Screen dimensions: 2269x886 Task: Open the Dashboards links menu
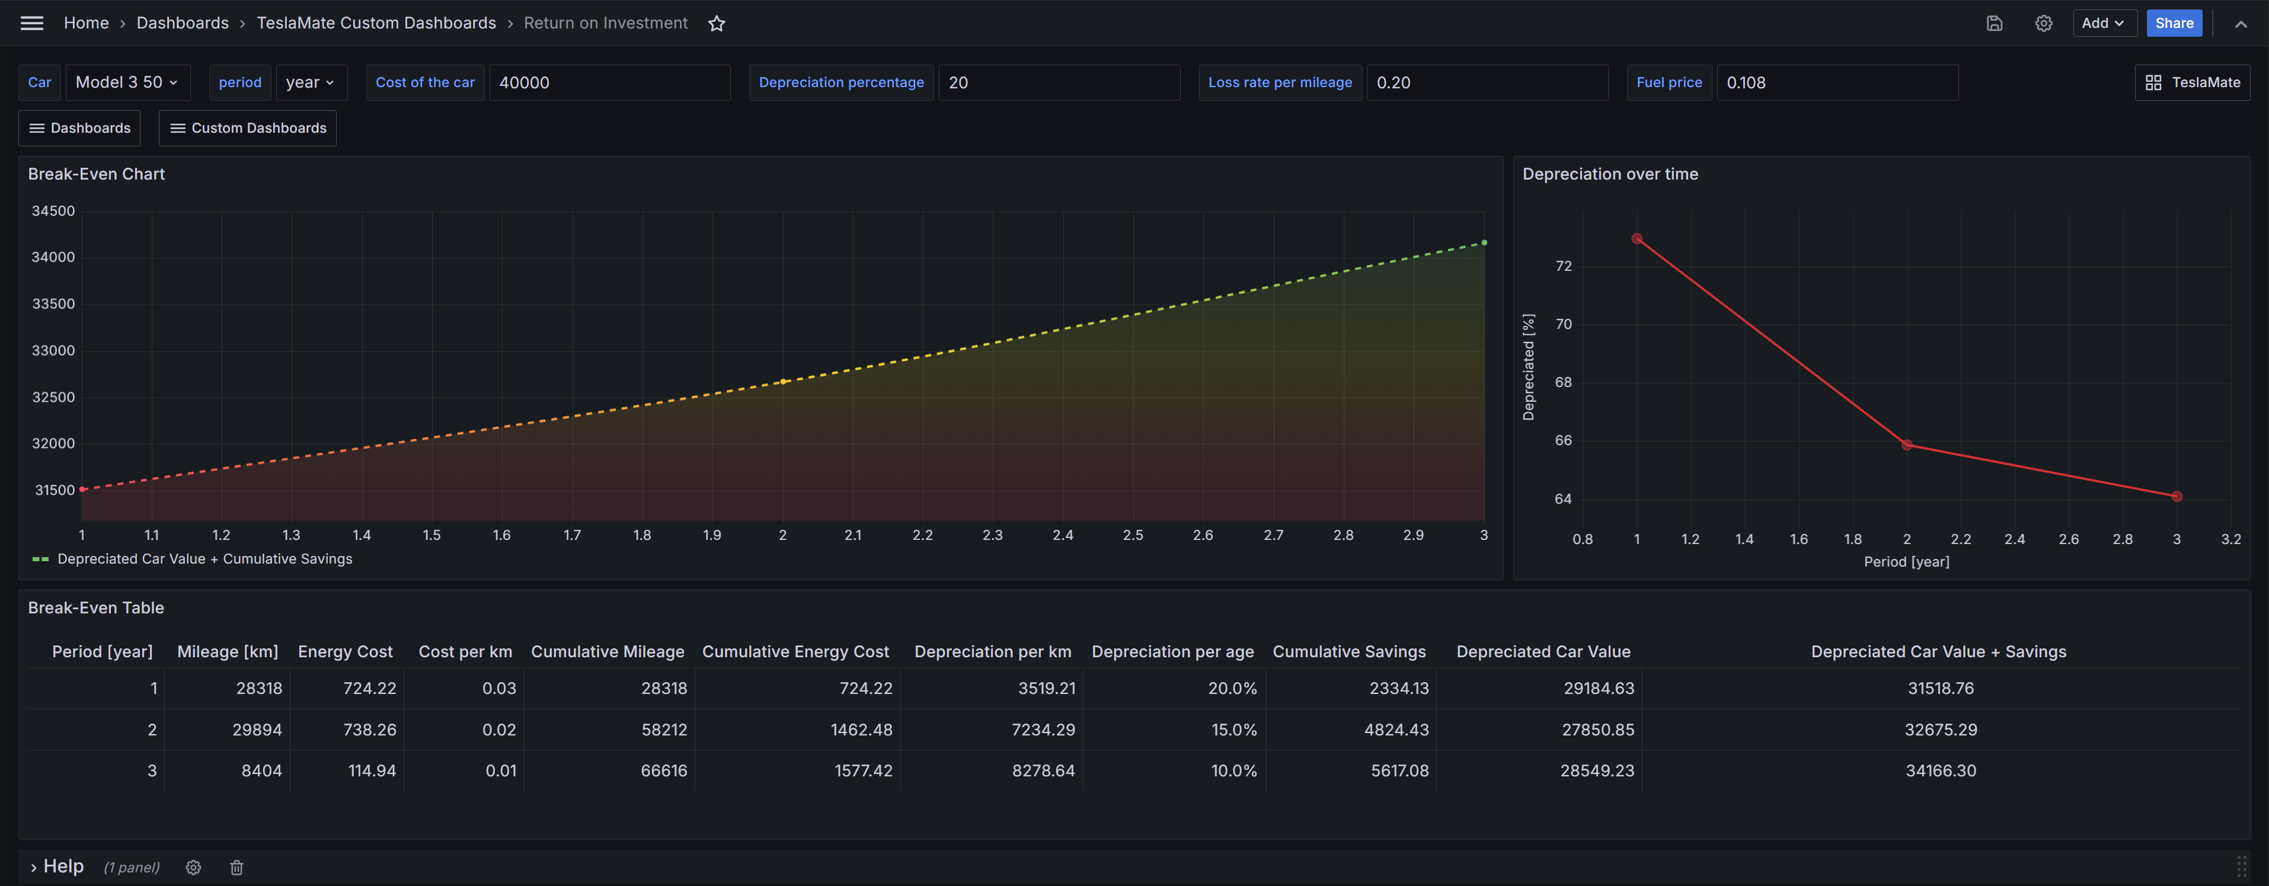click(79, 129)
